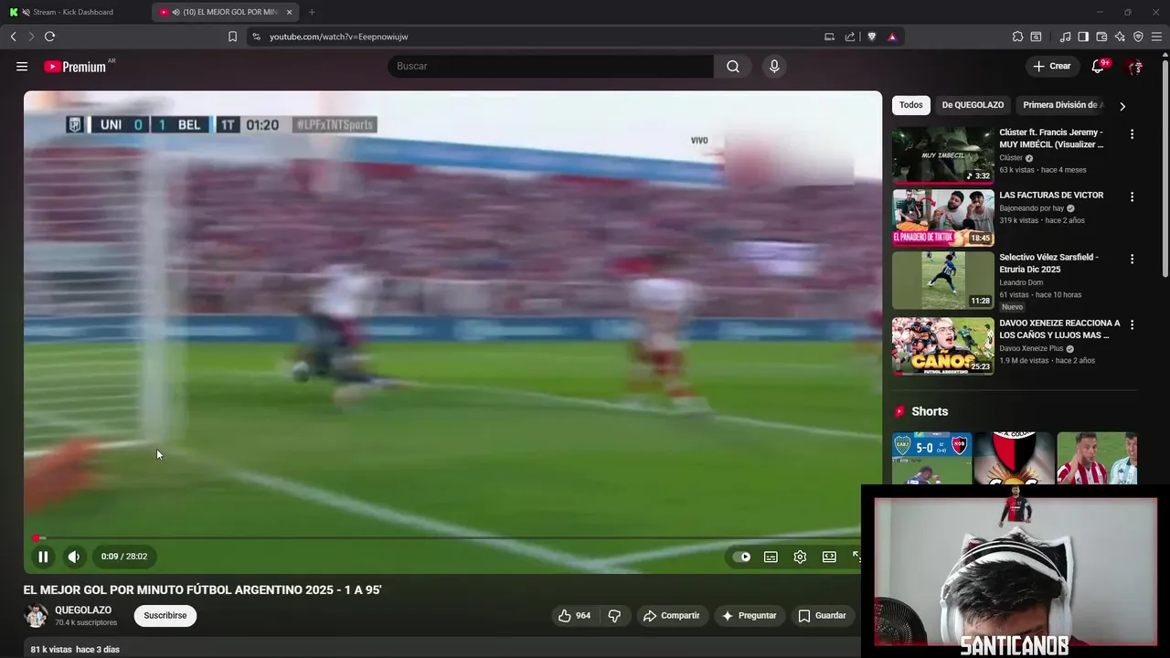Image resolution: width=1170 pixels, height=658 pixels.
Task: Show more filter chips with right chevron
Action: 1122,106
